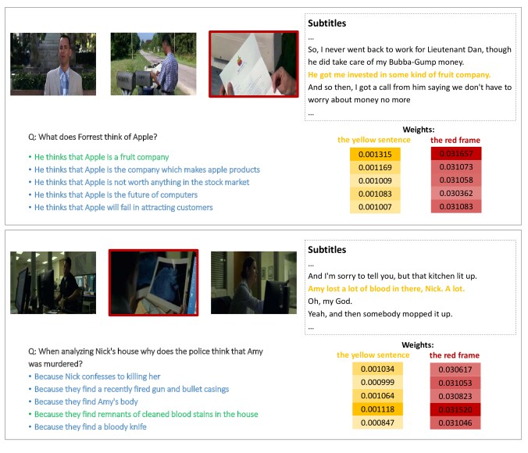Select subtitle "Yeah, and then somebody mopped it up."
The height and width of the screenshot is (453, 528).
pos(380,314)
